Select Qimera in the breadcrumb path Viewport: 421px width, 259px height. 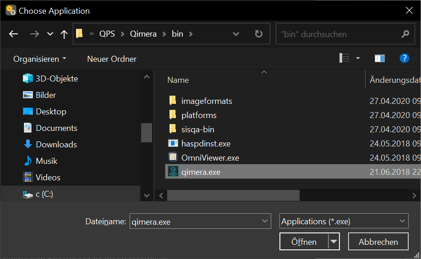[143, 34]
